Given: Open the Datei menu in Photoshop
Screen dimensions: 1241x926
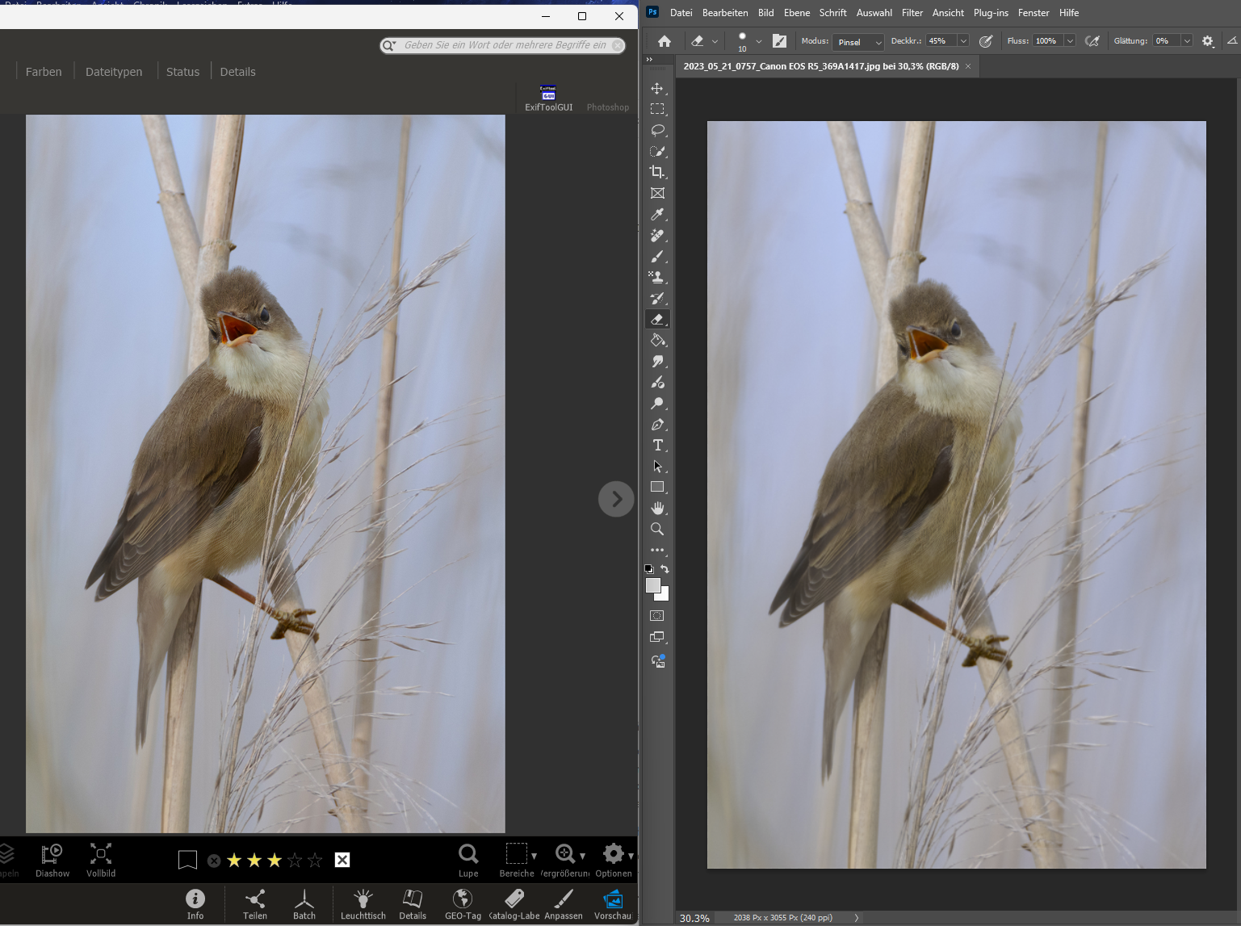Looking at the screenshot, I should 681,13.
